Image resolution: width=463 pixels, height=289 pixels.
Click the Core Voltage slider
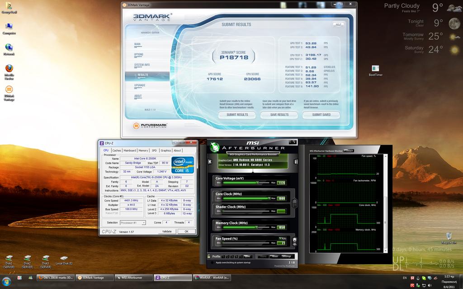pos(246,183)
